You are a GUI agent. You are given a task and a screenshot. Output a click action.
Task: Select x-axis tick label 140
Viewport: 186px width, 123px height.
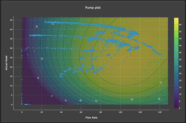[160, 112]
